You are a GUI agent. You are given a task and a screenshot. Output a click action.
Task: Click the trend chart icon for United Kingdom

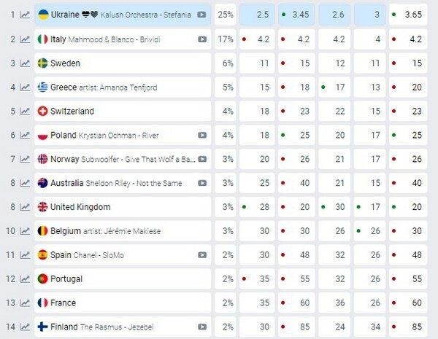pos(25,208)
